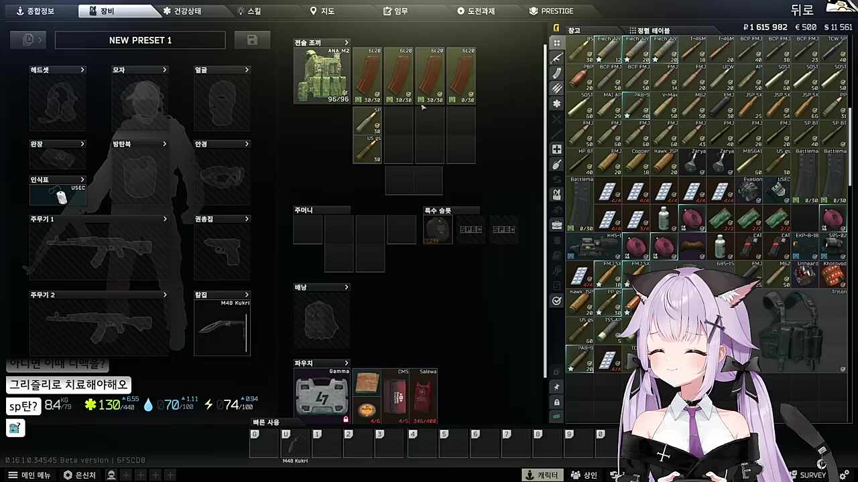Open the 임무 tasks tab
Image resolution: width=858 pixels, height=482 pixels.
(395, 11)
